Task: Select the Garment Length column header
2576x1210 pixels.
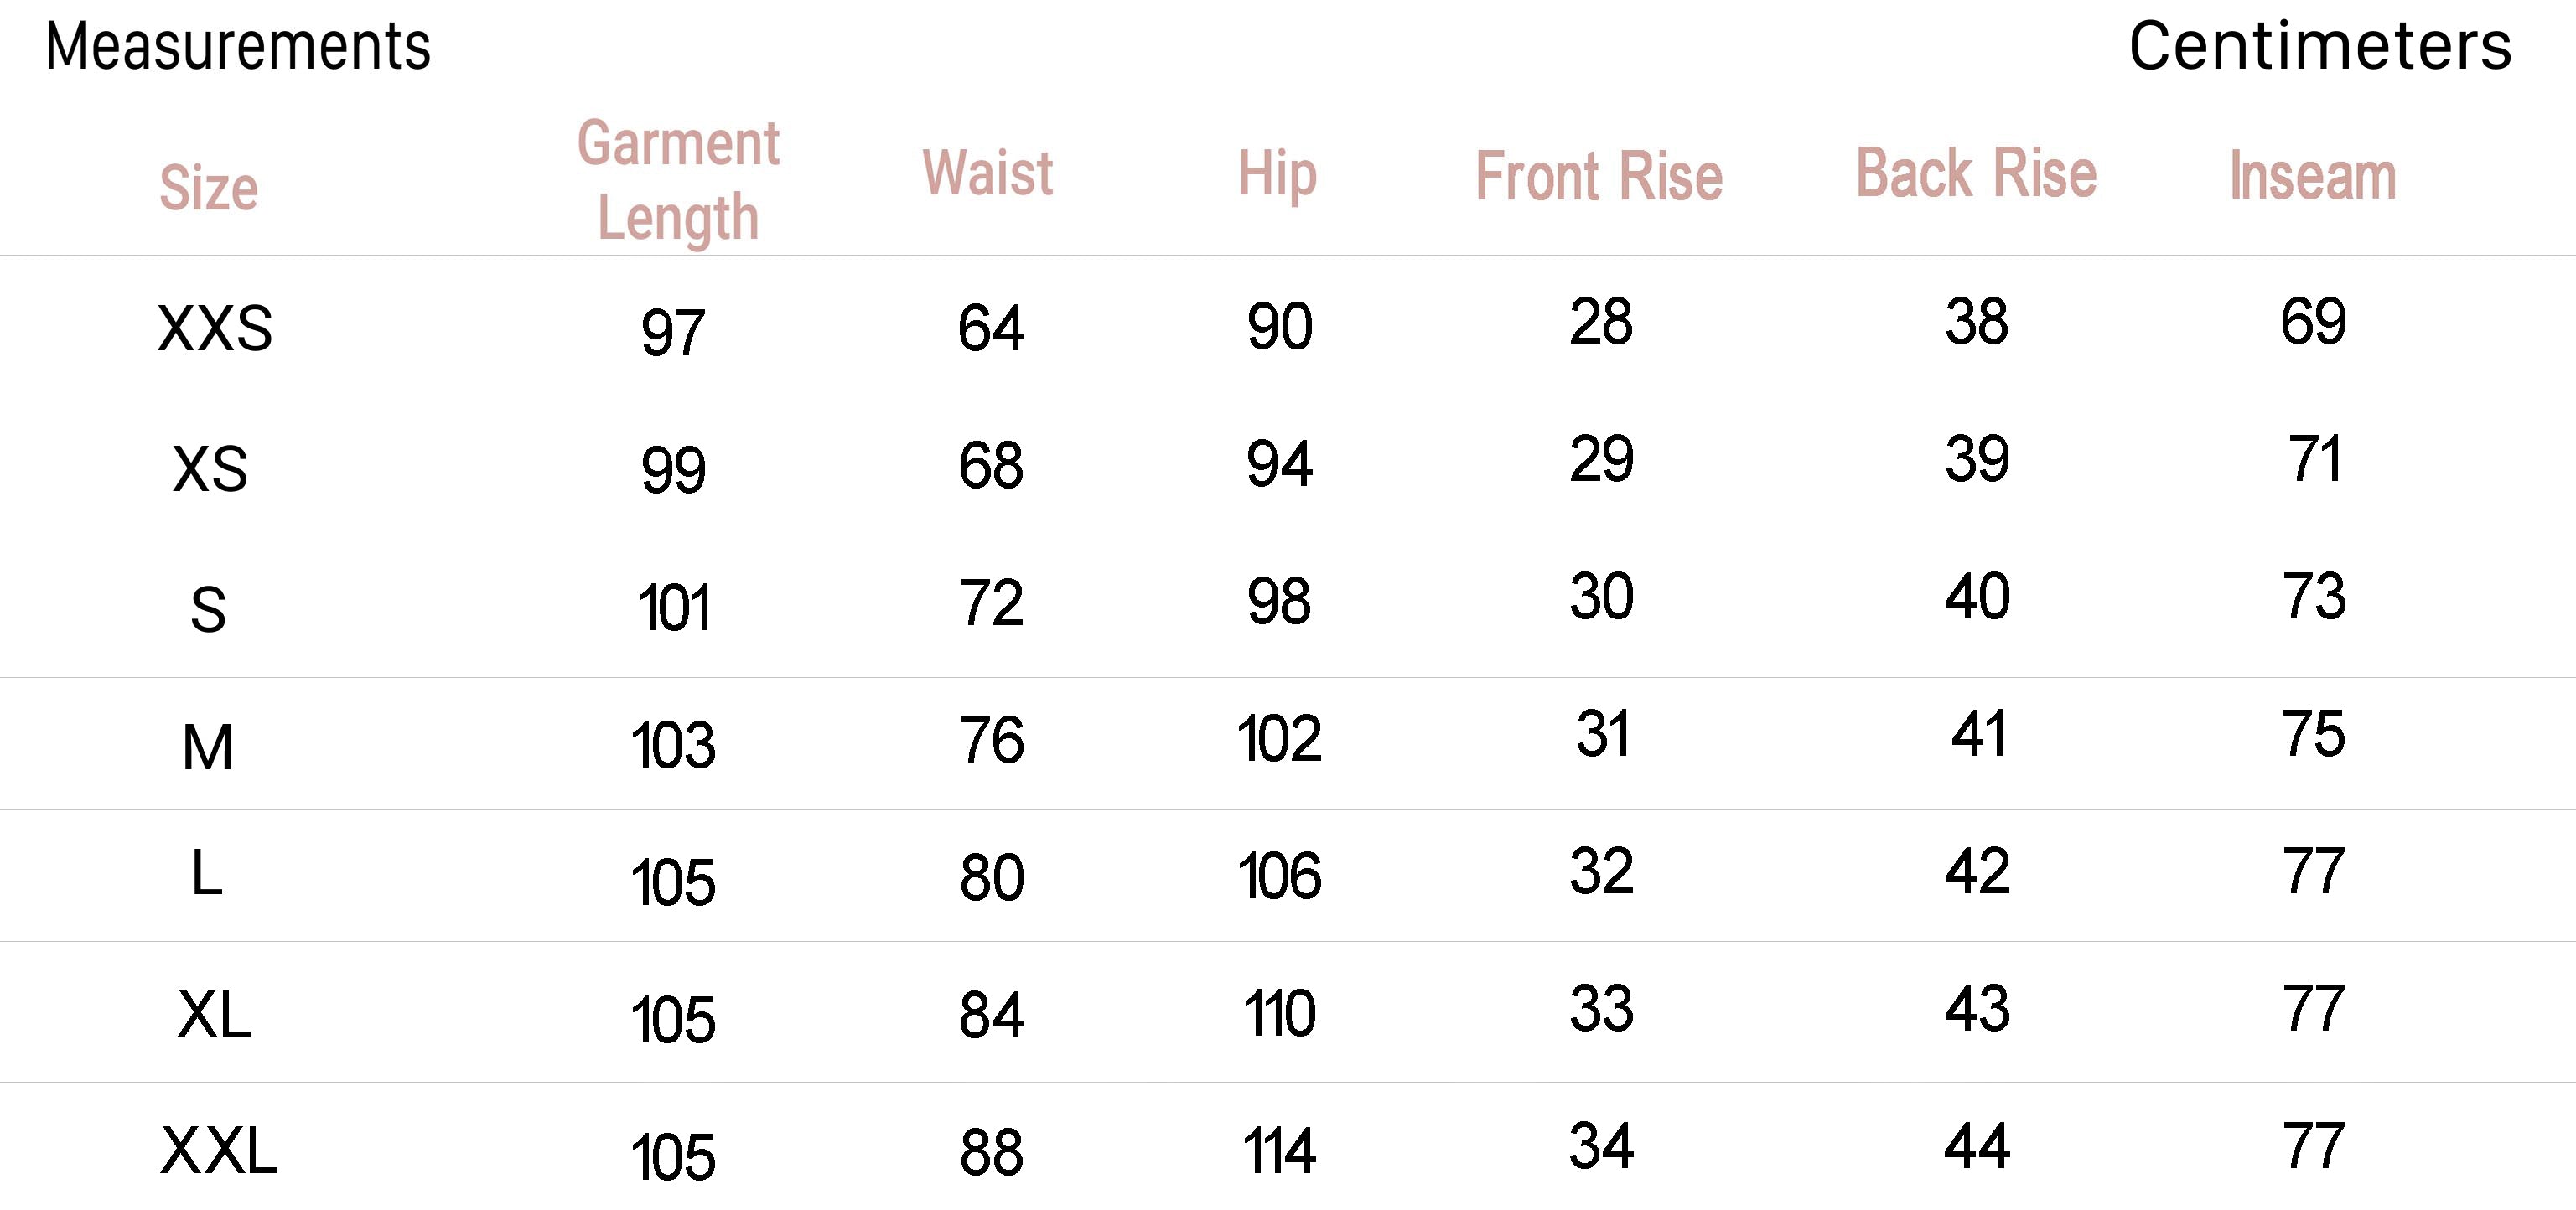Action: 678,180
